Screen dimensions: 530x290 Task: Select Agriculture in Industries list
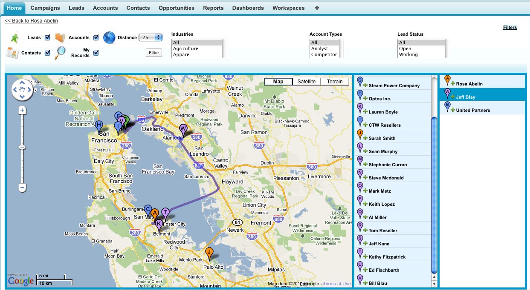point(185,48)
